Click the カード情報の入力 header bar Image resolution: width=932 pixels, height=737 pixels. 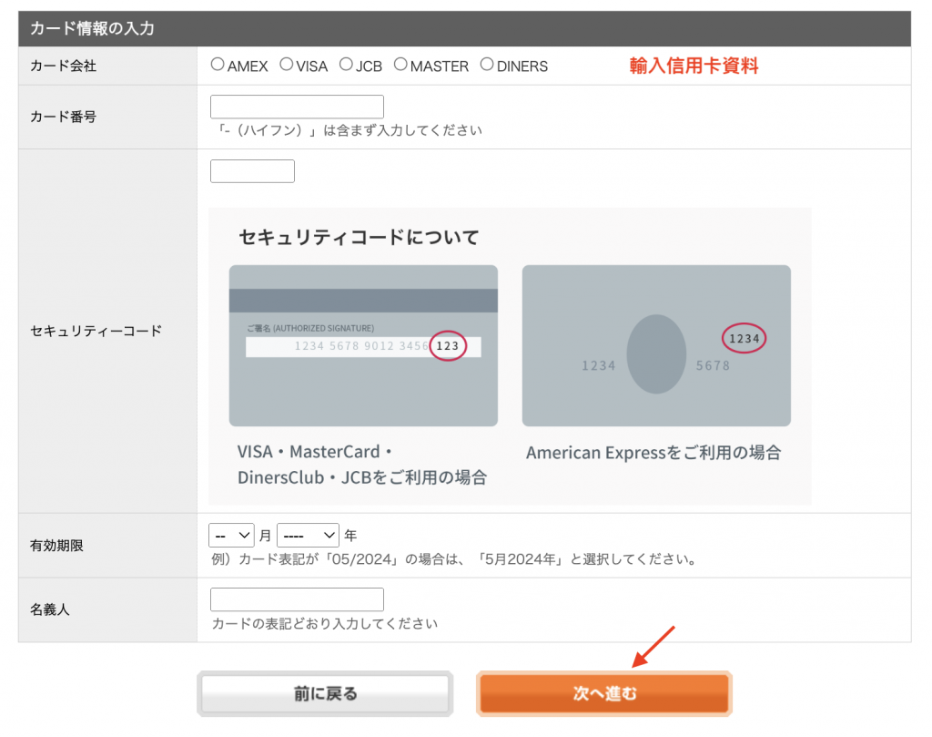[464, 28]
